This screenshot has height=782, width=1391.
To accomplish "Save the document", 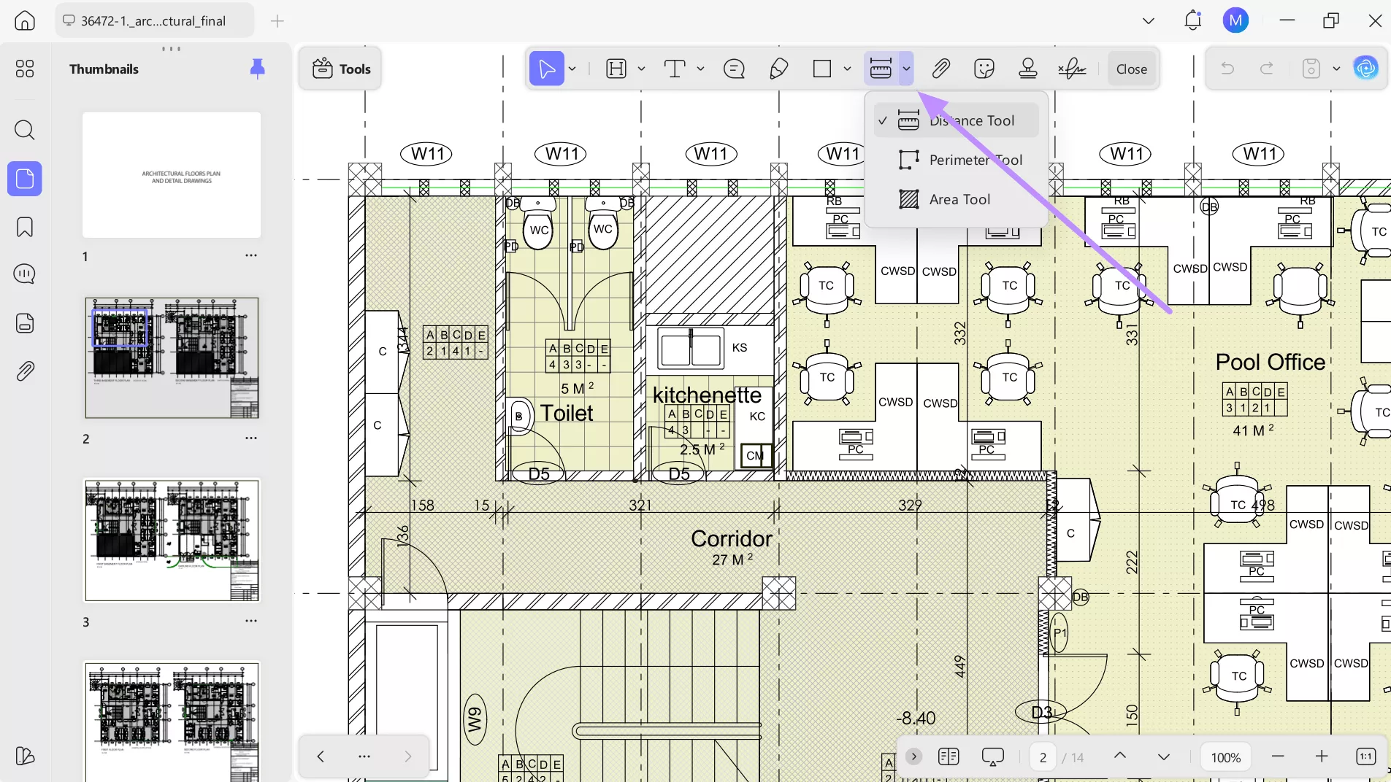I will [1311, 69].
